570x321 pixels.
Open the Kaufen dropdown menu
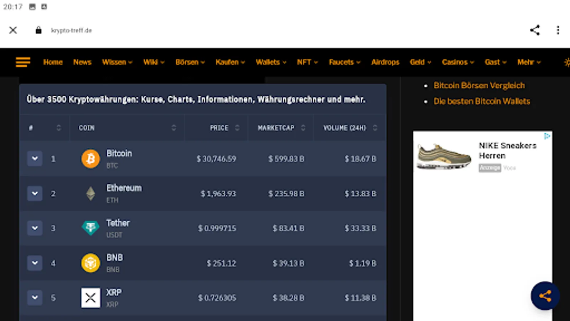pos(230,62)
